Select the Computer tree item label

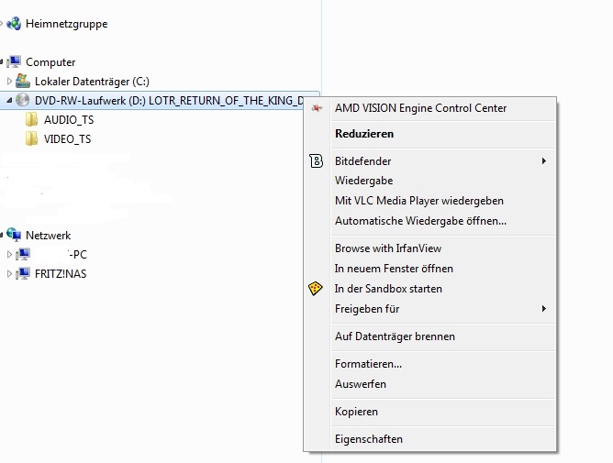pos(50,62)
